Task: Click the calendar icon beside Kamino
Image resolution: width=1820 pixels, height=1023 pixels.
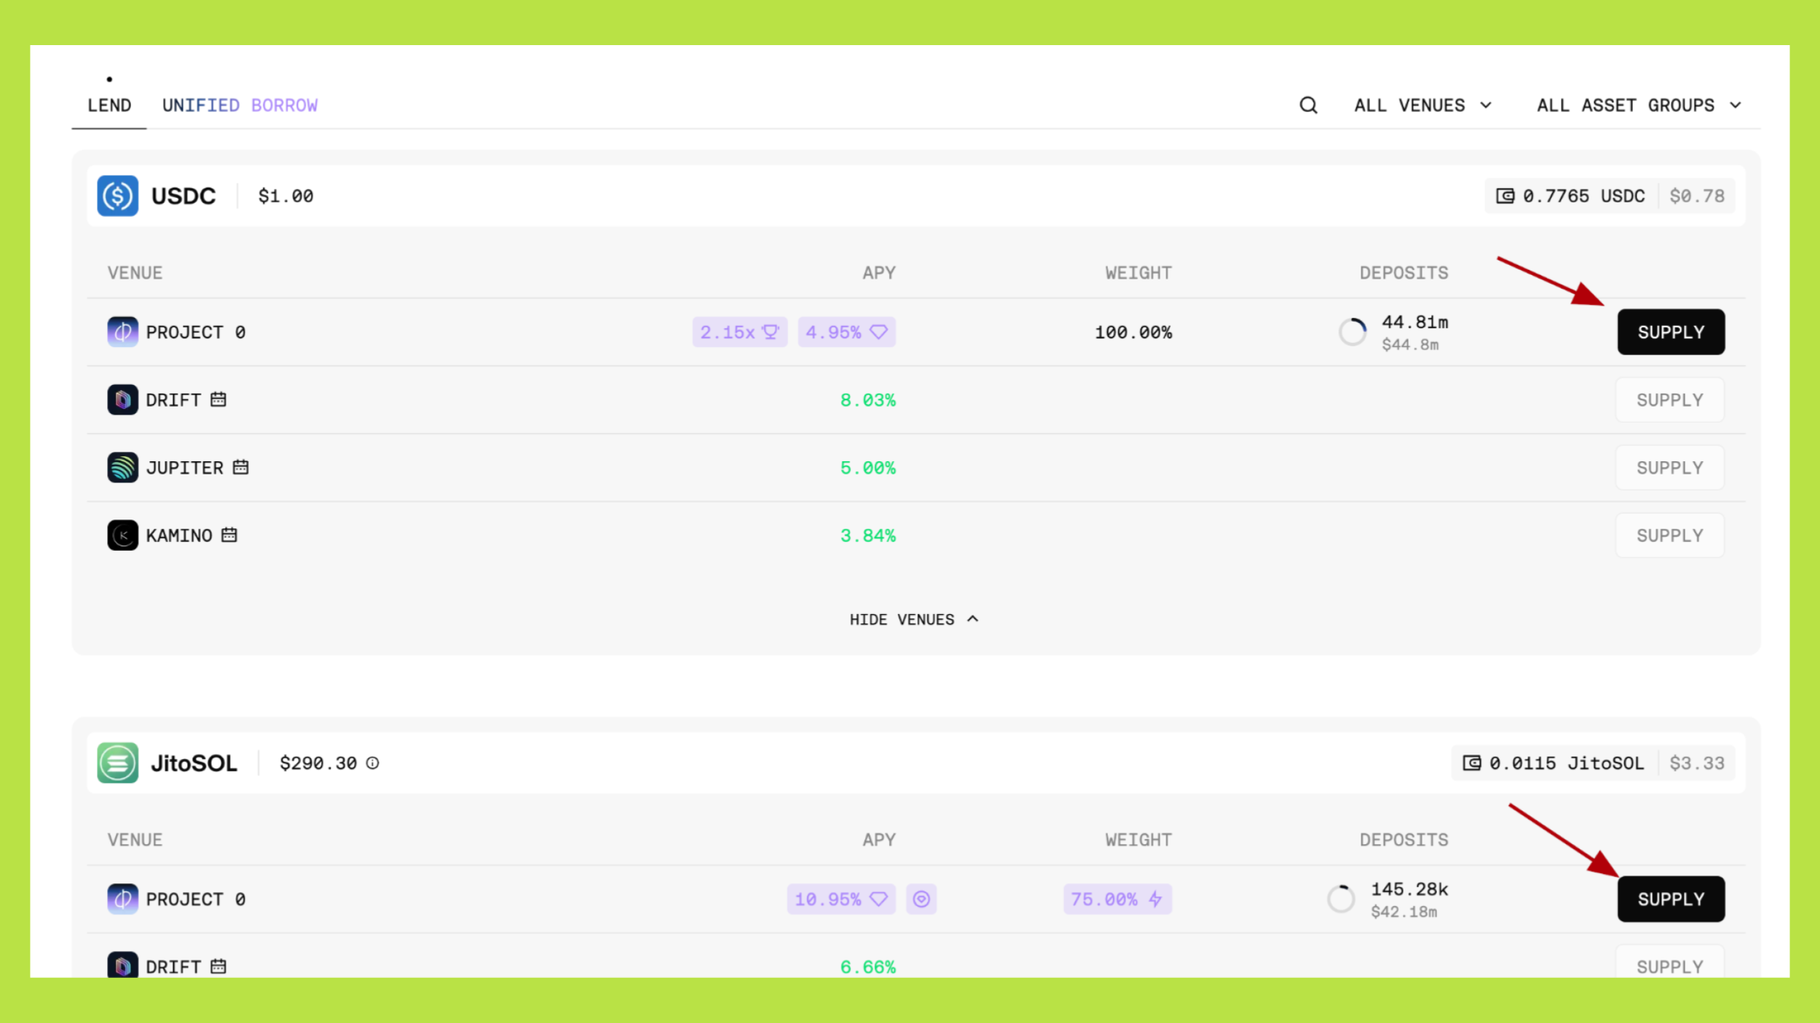Action: click(x=229, y=535)
